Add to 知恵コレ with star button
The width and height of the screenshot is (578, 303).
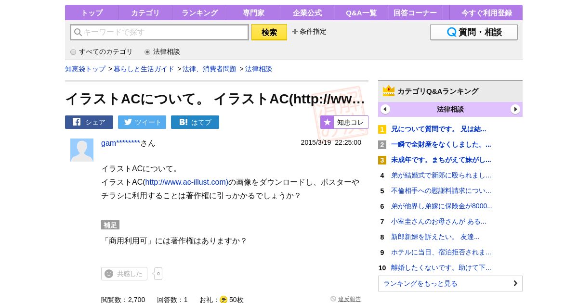click(x=344, y=122)
